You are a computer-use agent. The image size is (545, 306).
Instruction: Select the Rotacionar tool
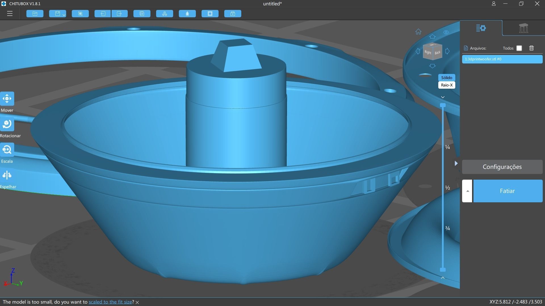tap(7, 124)
